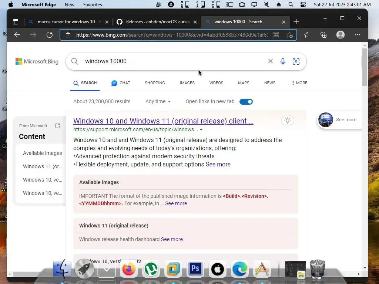Search using voice microphone icon
Image resolution: width=379 pixels, height=284 pixels.
283,61
